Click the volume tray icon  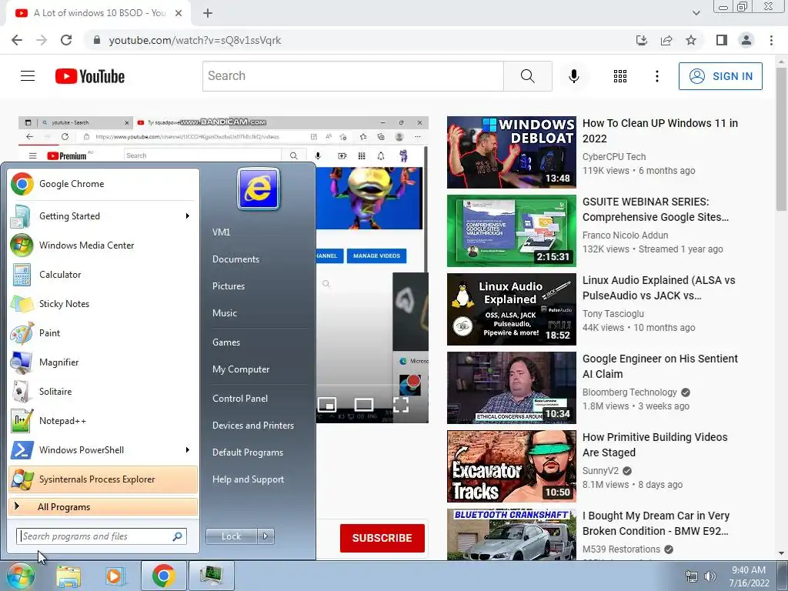click(x=710, y=576)
